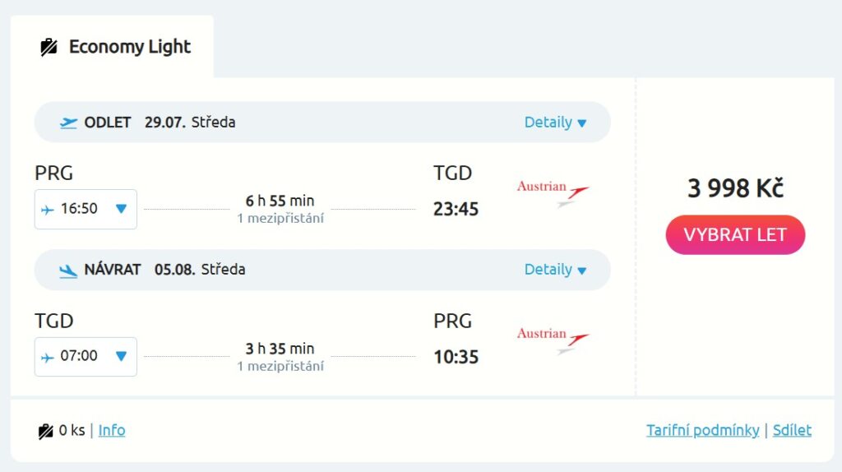Expand Detaily for the NÁVRAT flight

[555, 270]
